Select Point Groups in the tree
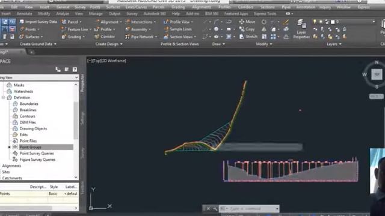 point(31,147)
